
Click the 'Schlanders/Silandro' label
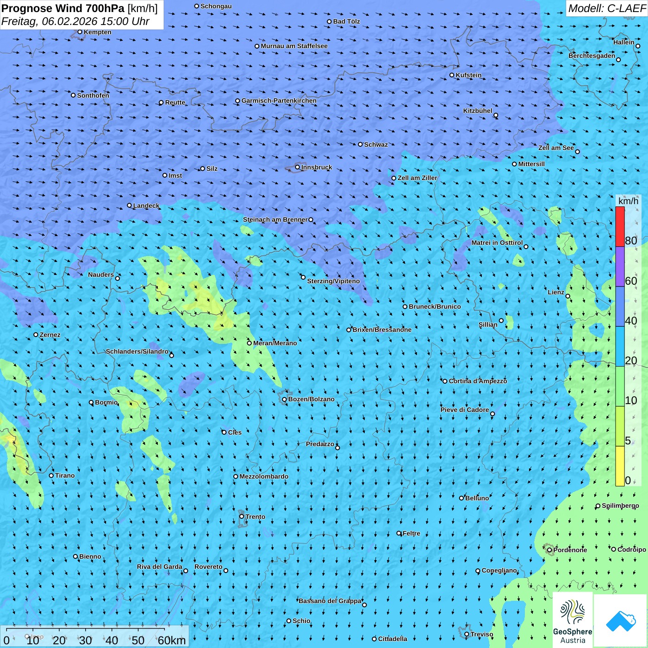137,351
